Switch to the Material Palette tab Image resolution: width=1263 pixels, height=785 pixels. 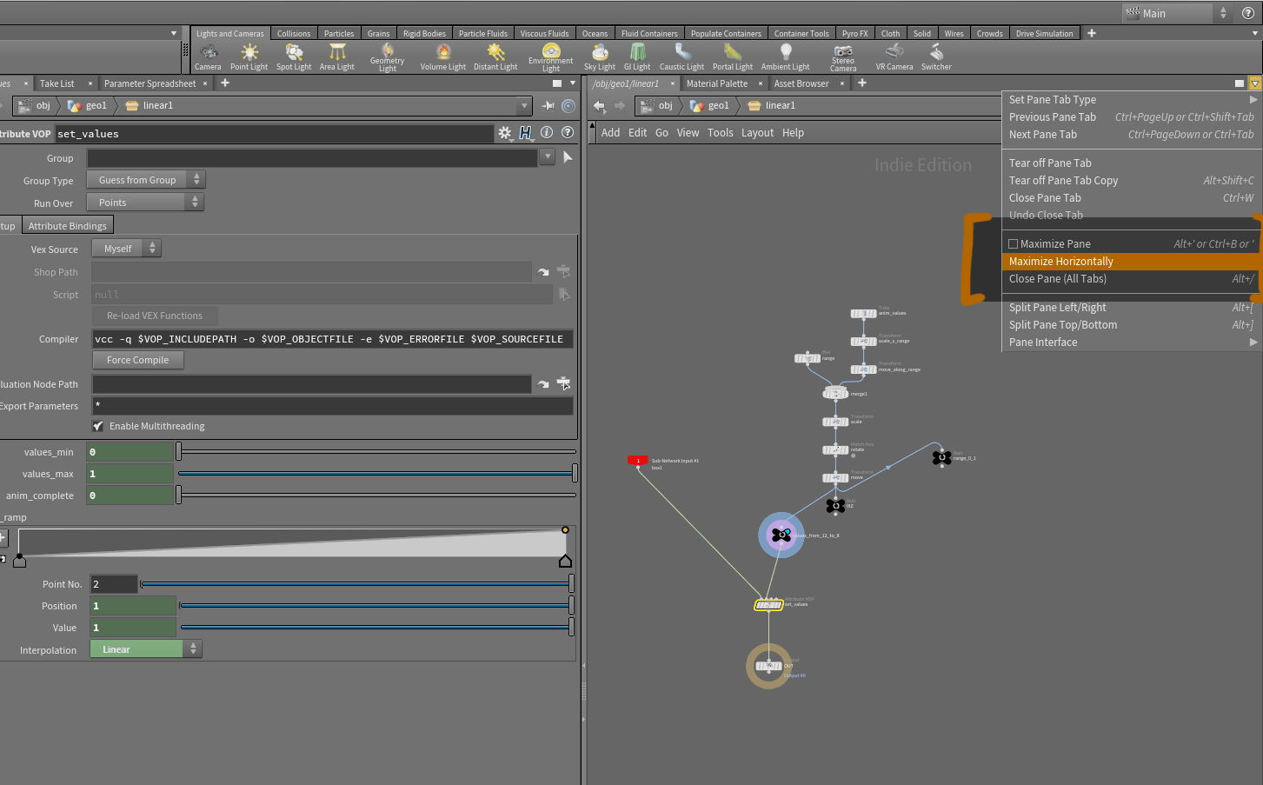pyautogui.click(x=717, y=83)
